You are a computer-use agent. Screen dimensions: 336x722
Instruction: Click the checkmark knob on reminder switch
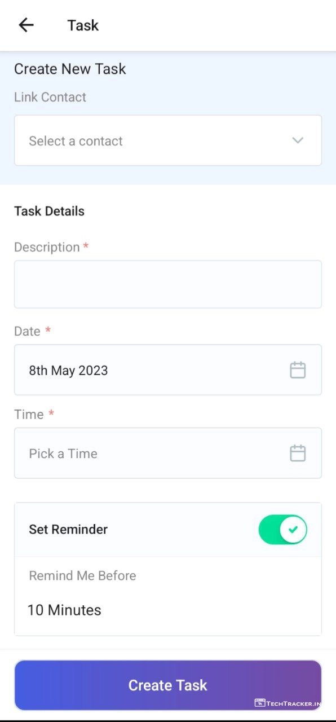tap(293, 530)
